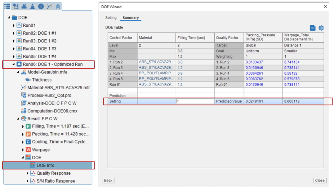
Task: Click the Close button
Action: tap(320, 181)
